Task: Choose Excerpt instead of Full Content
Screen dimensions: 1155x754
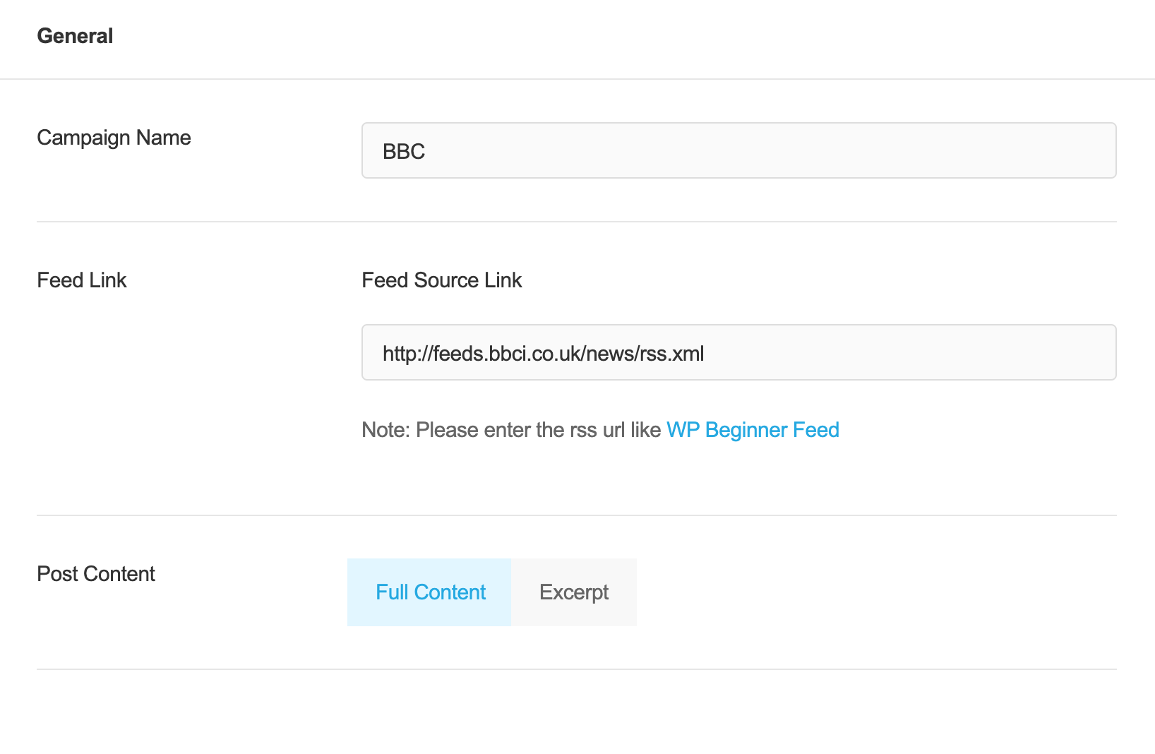Action: [x=573, y=592]
